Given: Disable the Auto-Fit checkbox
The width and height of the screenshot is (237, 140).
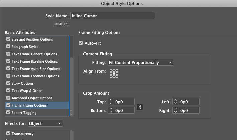Looking at the screenshot, I should point(81,43).
